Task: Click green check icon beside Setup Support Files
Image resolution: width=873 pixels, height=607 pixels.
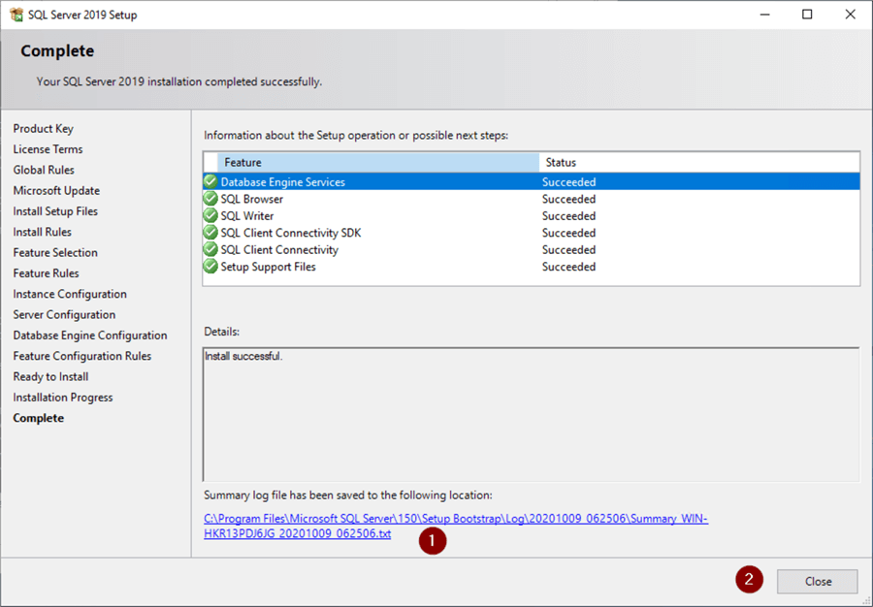Action: pos(210,267)
